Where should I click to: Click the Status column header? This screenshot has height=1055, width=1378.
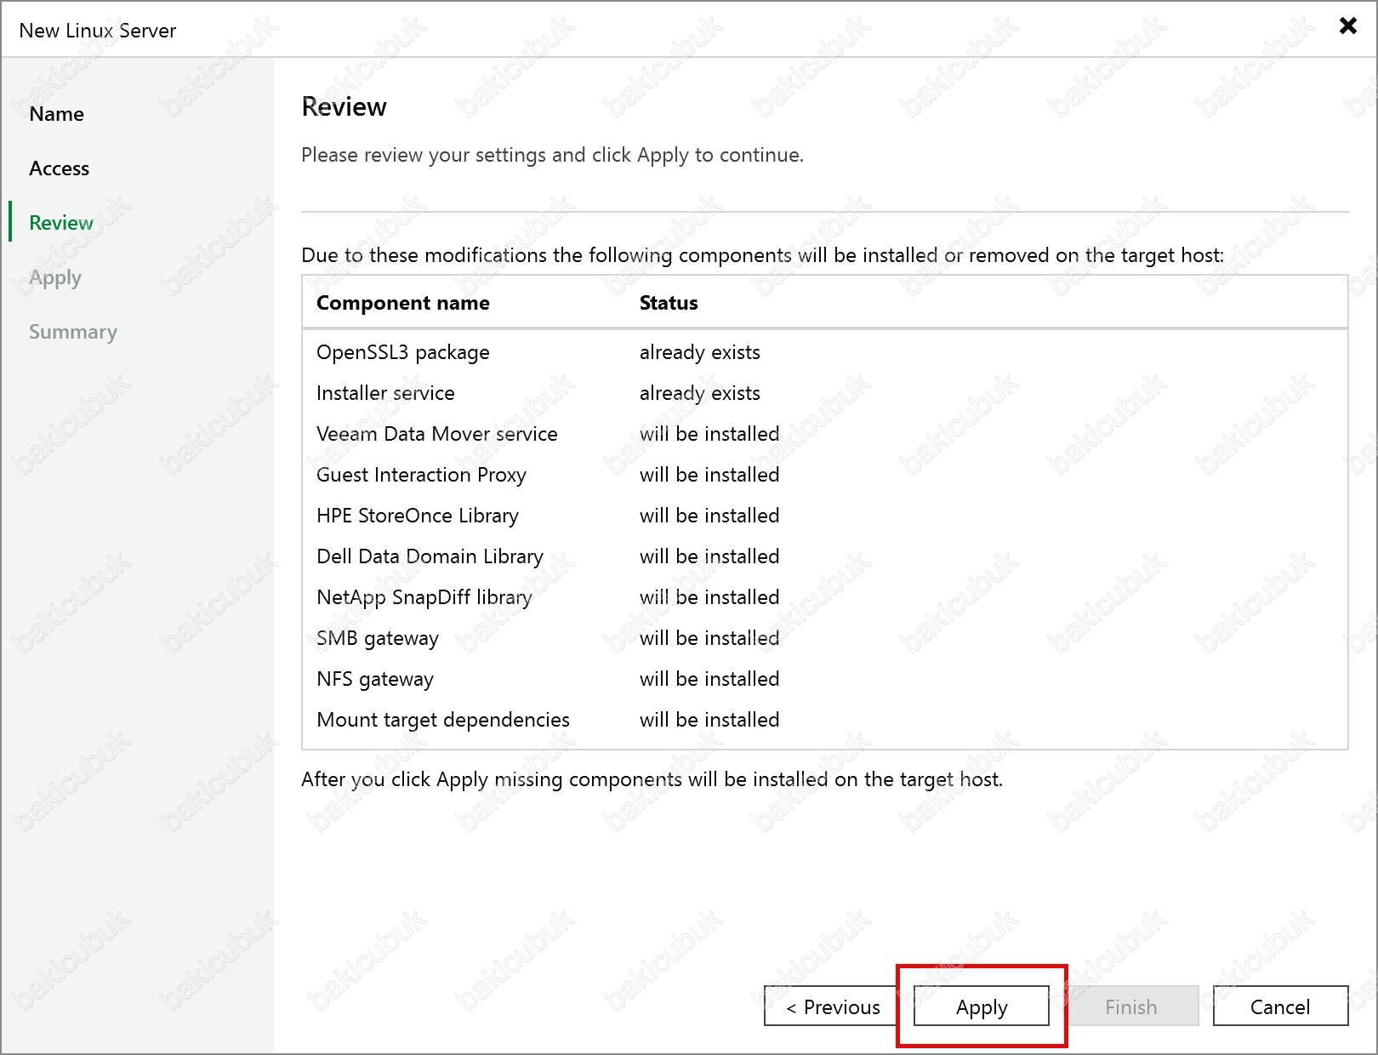click(668, 303)
